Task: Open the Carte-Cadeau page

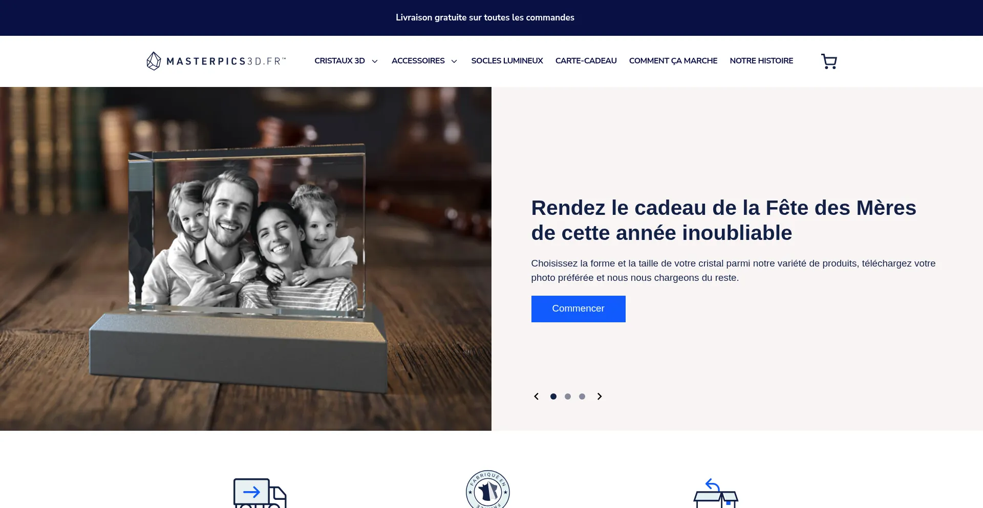Action: pos(586,61)
